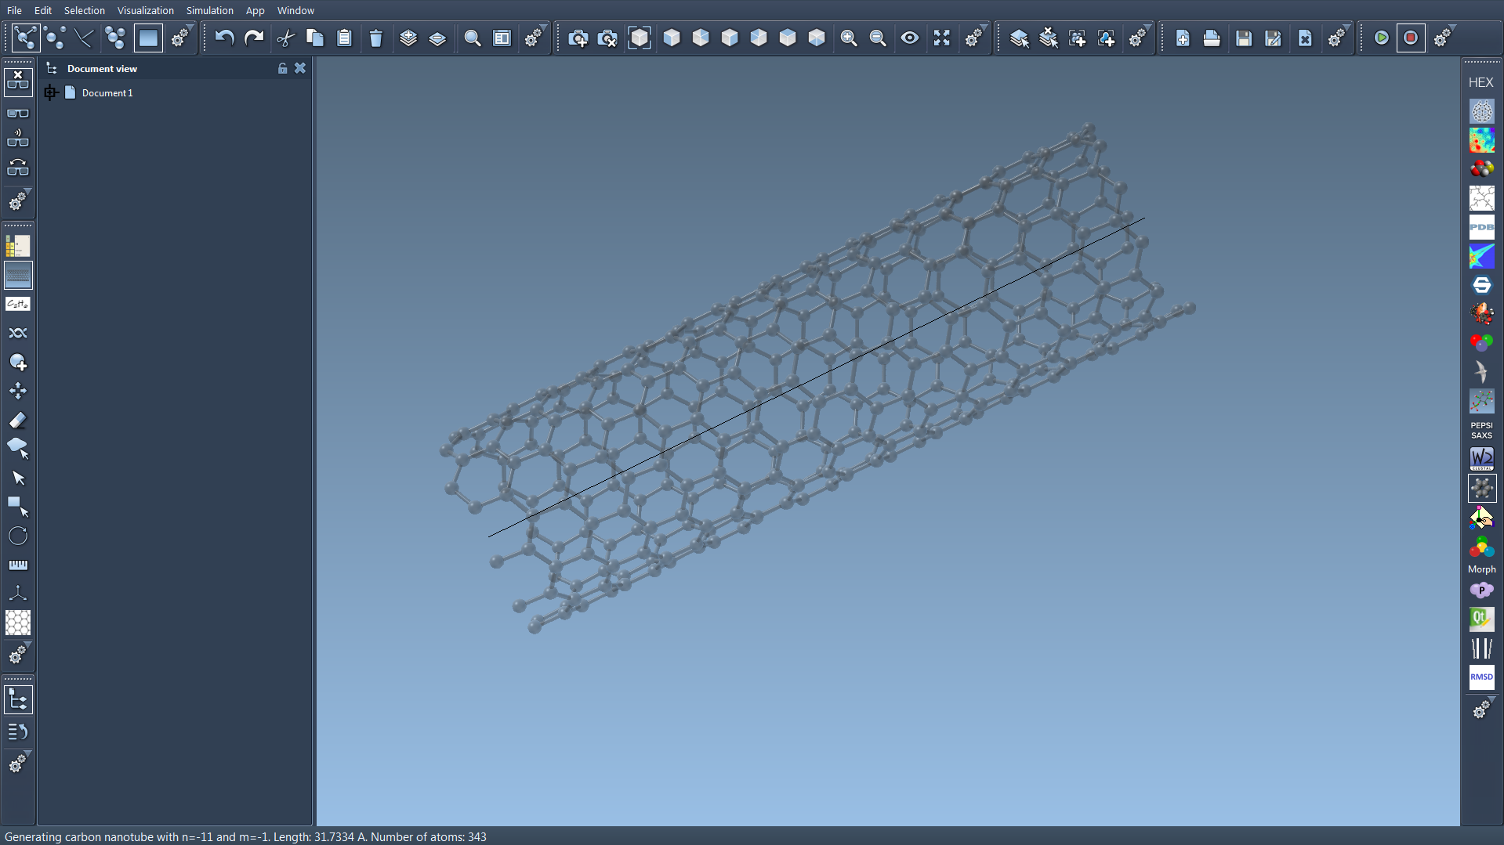Open the Visualization menu
This screenshot has height=845, width=1504.
(x=145, y=10)
